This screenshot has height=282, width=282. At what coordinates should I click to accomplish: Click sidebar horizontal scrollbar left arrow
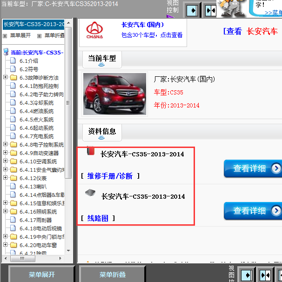pyautogui.click(x=6, y=258)
